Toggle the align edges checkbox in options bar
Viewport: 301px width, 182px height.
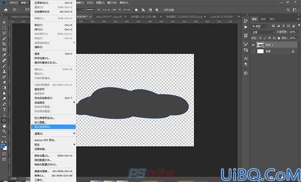(x=162, y=10)
